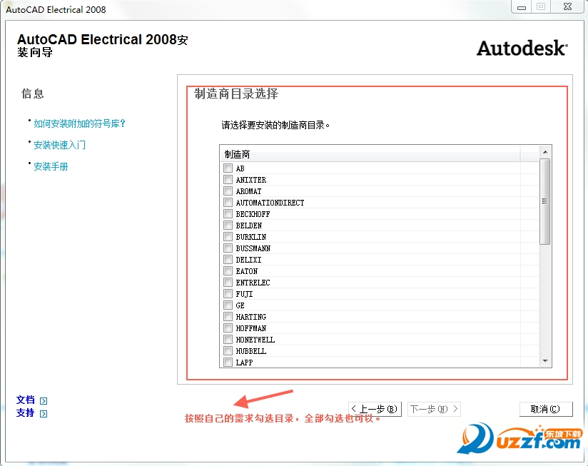Viewport: 588px width, 466px height.
Task: Open the 安装快速入门 link
Action: pyautogui.click(x=60, y=145)
